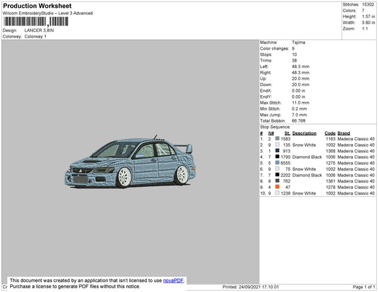The height and width of the screenshot is (292, 378).
Task: Click code 1163 in the first row
Action: tap(331, 139)
